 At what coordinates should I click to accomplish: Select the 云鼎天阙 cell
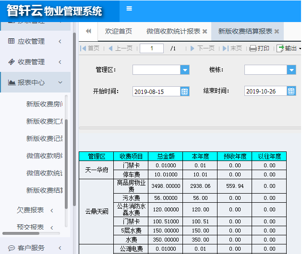click(97, 212)
